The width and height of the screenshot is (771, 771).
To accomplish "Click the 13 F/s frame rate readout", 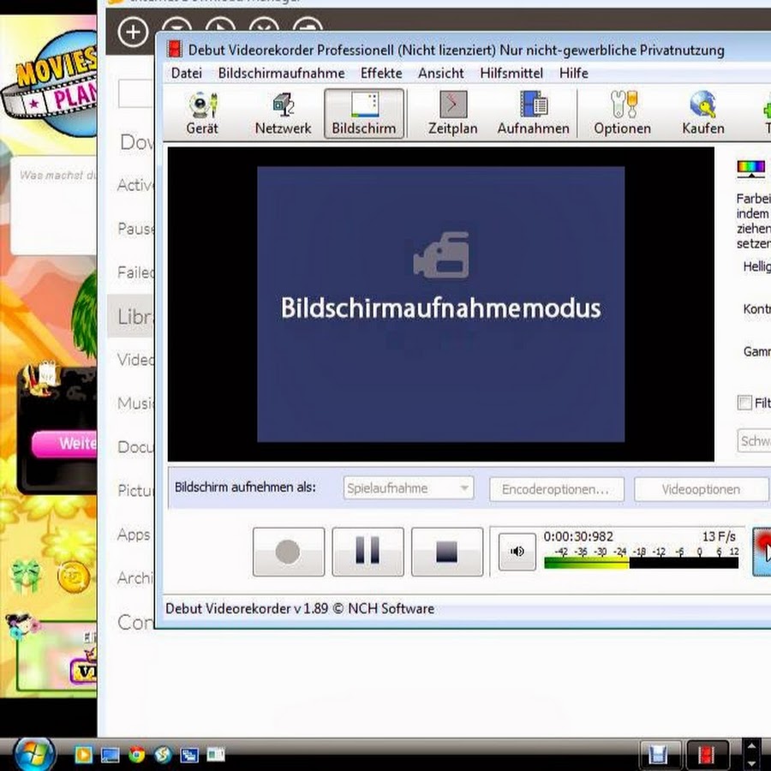I will click(x=719, y=536).
